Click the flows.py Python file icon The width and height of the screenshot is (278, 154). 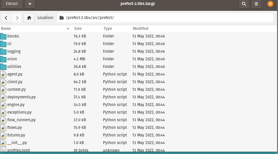pyautogui.click(x=3, y=128)
